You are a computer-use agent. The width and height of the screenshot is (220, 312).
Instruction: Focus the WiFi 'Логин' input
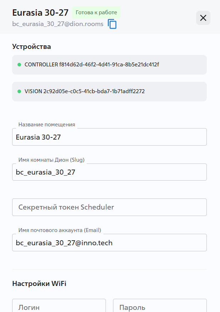tap(59, 307)
